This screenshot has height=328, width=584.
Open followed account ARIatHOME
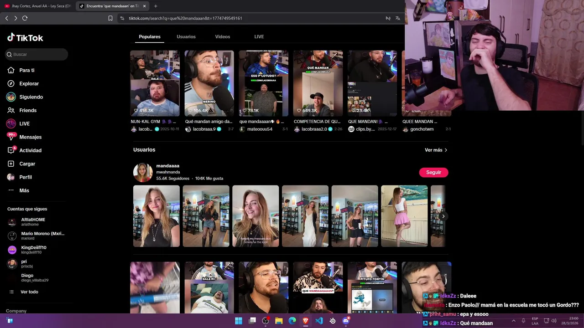[x=32, y=222]
